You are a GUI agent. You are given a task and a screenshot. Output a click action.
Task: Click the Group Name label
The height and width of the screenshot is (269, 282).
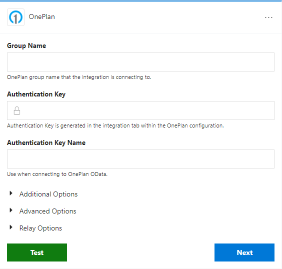click(x=26, y=45)
